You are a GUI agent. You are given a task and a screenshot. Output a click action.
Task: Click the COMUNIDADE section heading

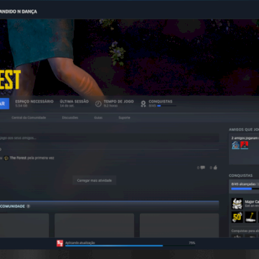(x=12, y=207)
